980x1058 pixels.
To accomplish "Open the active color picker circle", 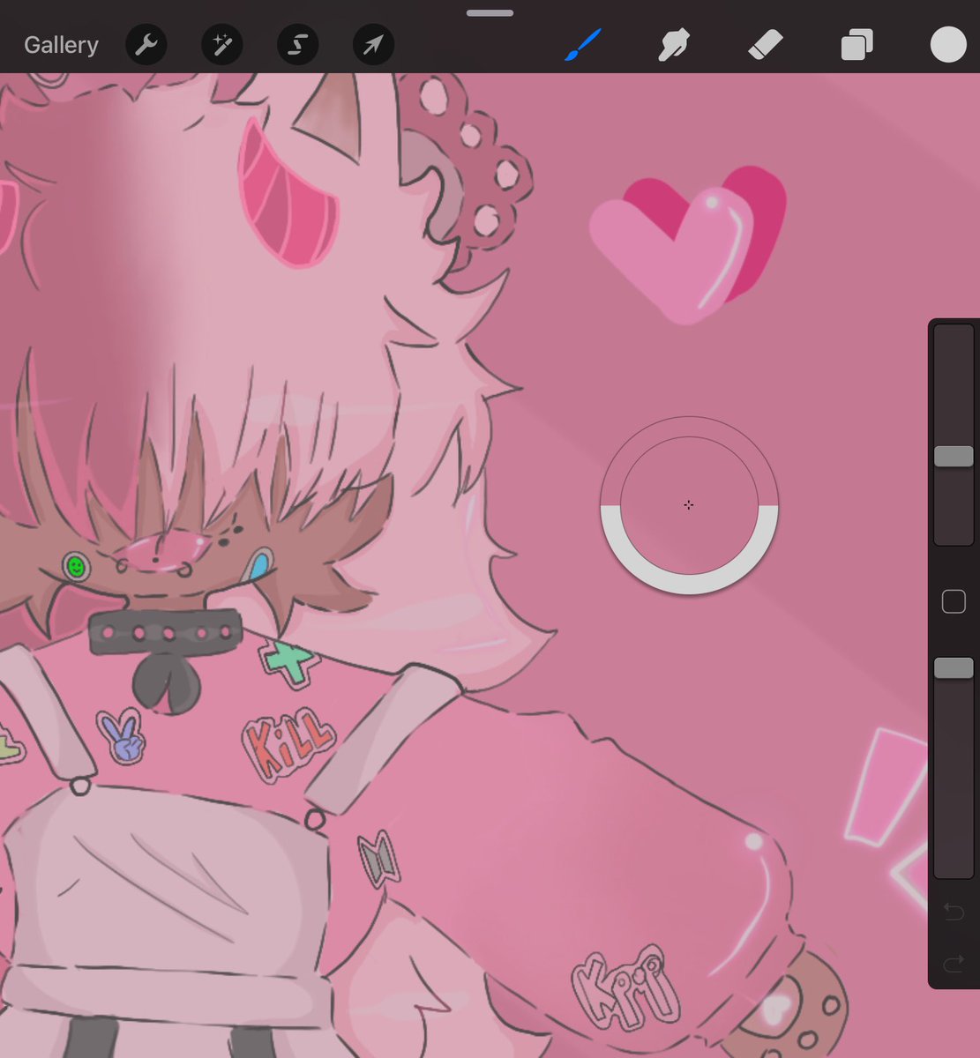I will pyautogui.click(x=948, y=44).
